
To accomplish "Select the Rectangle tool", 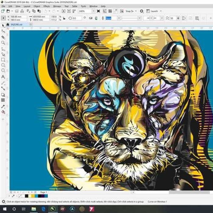I will (x=3, y=60).
